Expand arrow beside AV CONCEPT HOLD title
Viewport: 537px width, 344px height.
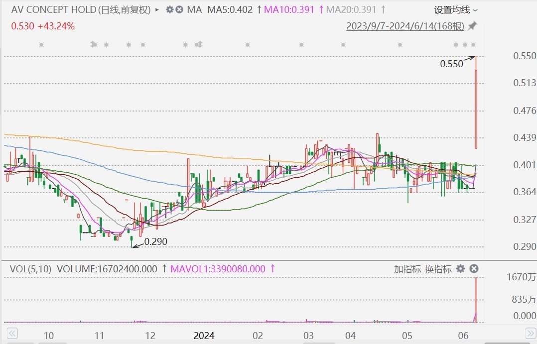[x=157, y=10]
